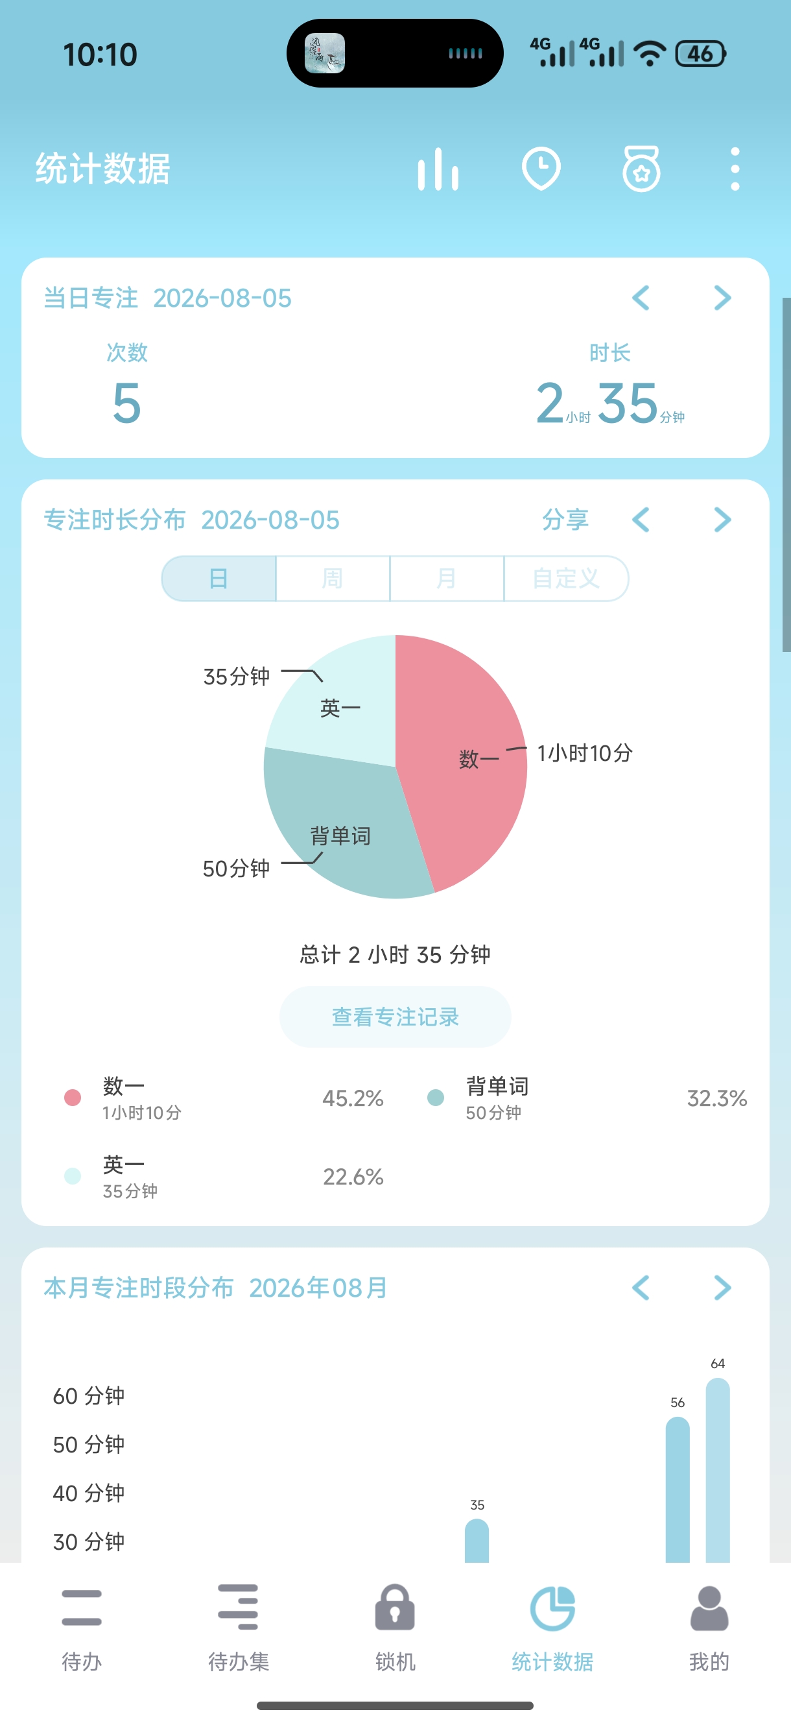Tap the pink 数一 legend color dot
This screenshot has height=1723, width=791.
coord(72,1098)
